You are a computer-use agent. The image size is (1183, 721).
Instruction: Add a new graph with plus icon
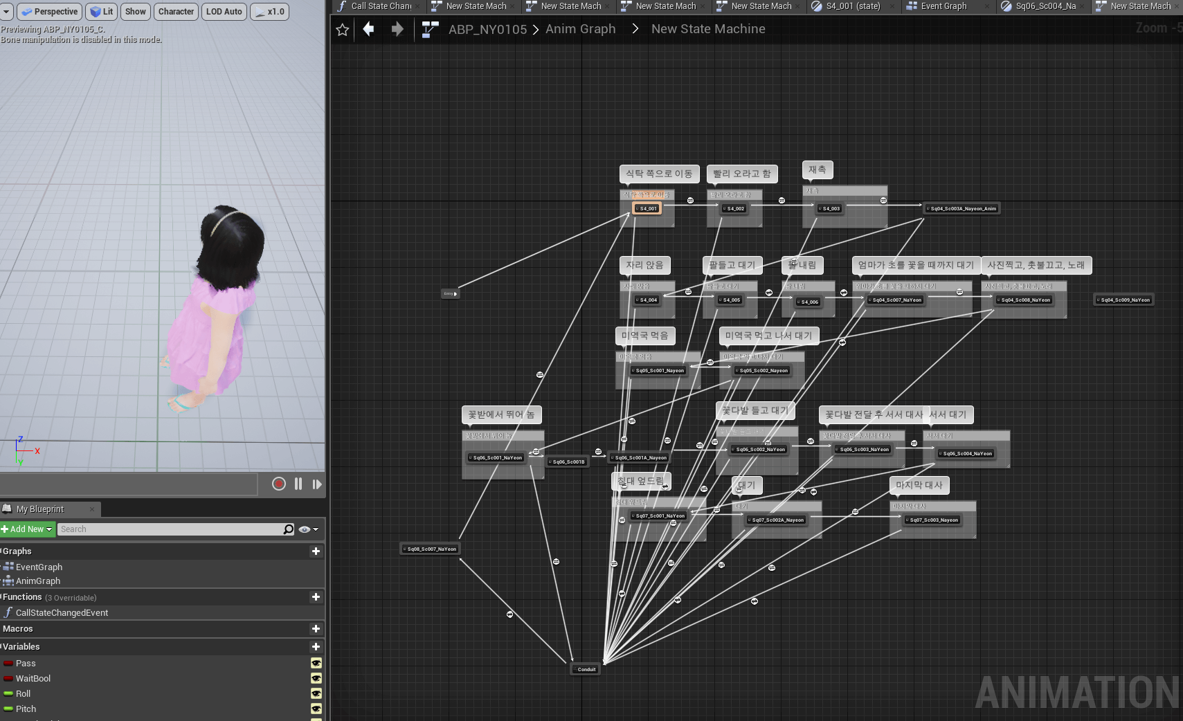pos(316,551)
